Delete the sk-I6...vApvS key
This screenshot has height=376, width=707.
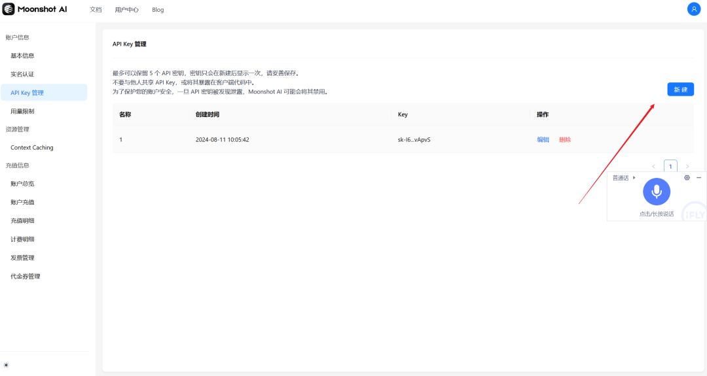[565, 139]
